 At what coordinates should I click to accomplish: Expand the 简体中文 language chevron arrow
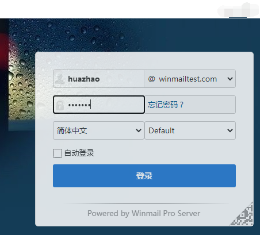point(139,130)
